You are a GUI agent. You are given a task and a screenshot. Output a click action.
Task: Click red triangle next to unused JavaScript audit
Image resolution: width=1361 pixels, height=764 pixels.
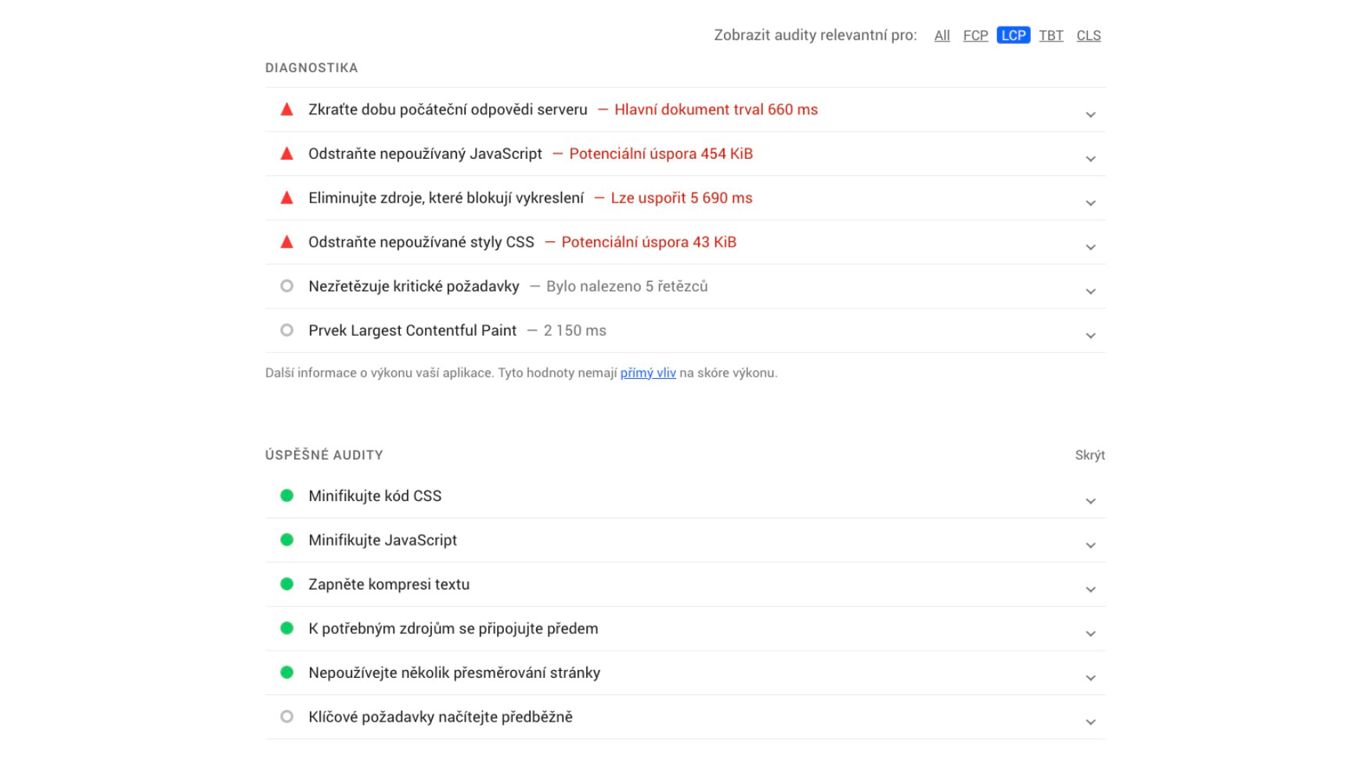tap(286, 153)
